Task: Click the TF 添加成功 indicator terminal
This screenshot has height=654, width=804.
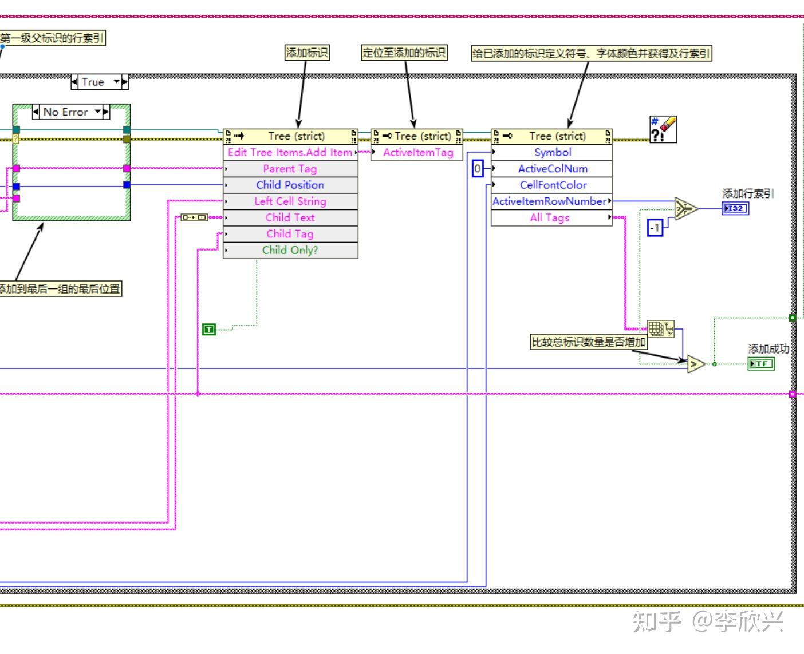Action: point(761,363)
